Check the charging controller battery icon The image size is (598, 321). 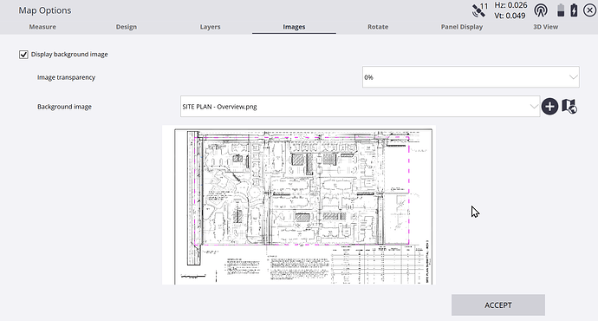point(574,10)
